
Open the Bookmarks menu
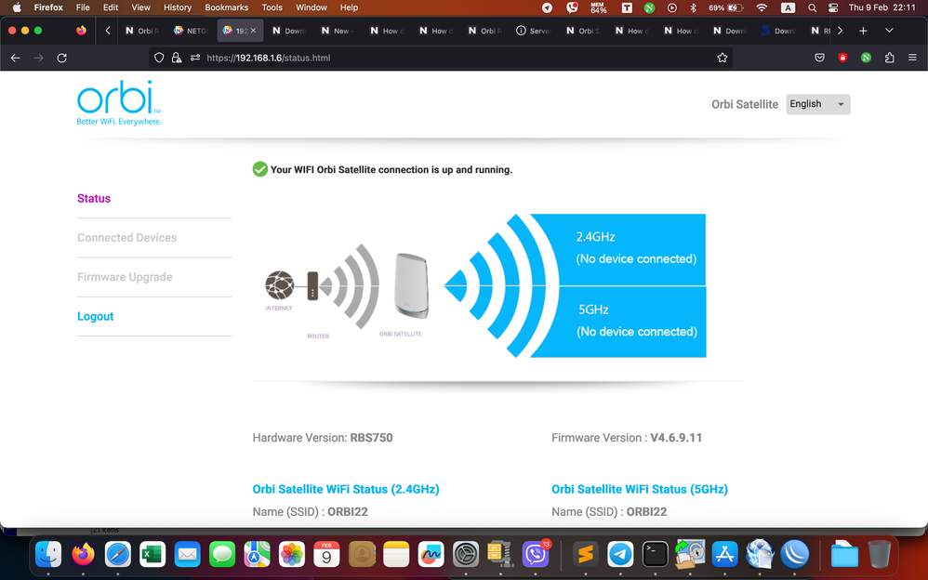[226, 7]
